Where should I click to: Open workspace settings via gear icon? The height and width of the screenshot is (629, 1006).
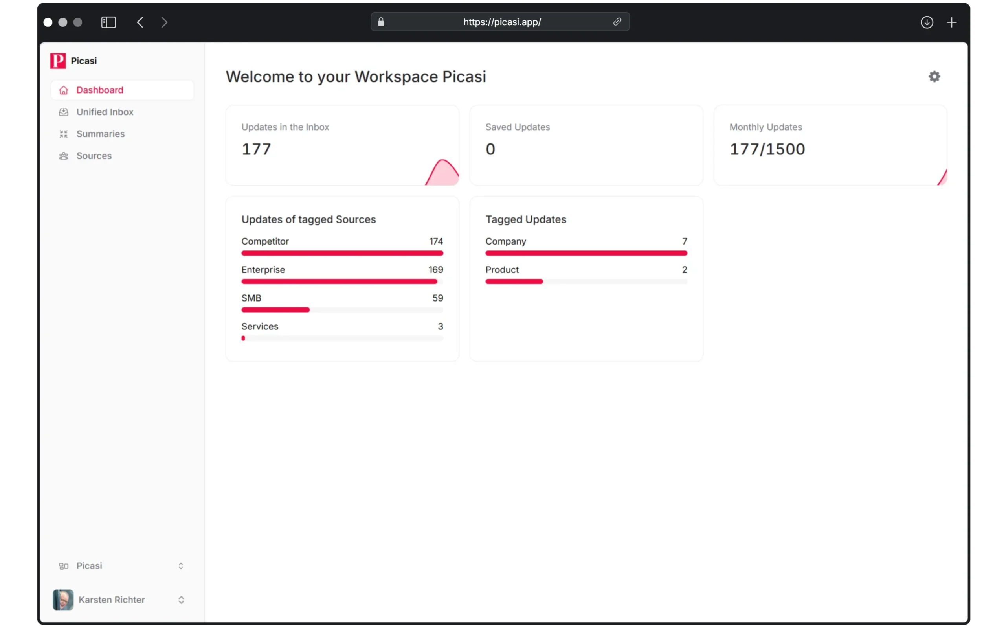pyautogui.click(x=934, y=77)
